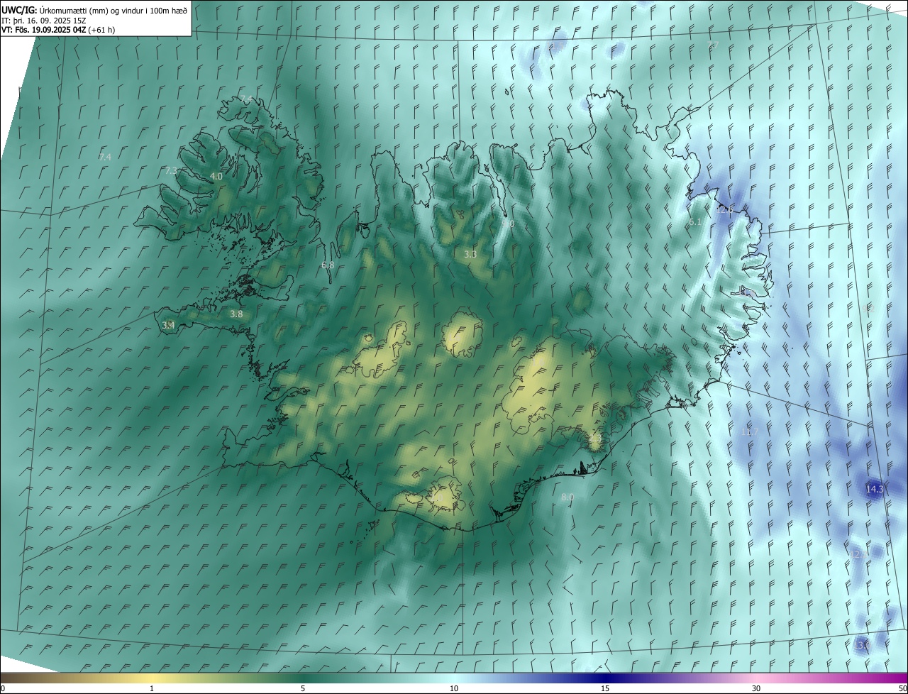Click the legend label '50'

(902, 688)
